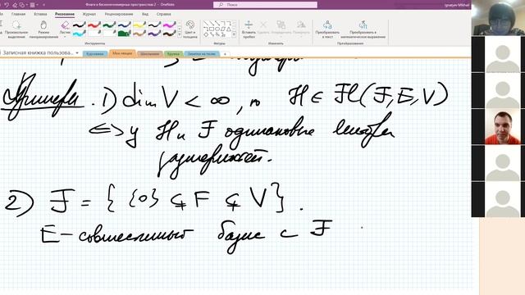This screenshot has width=525, height=295.
Task: Activate the panning mode hand tool
Action: (x=43, y=29)
